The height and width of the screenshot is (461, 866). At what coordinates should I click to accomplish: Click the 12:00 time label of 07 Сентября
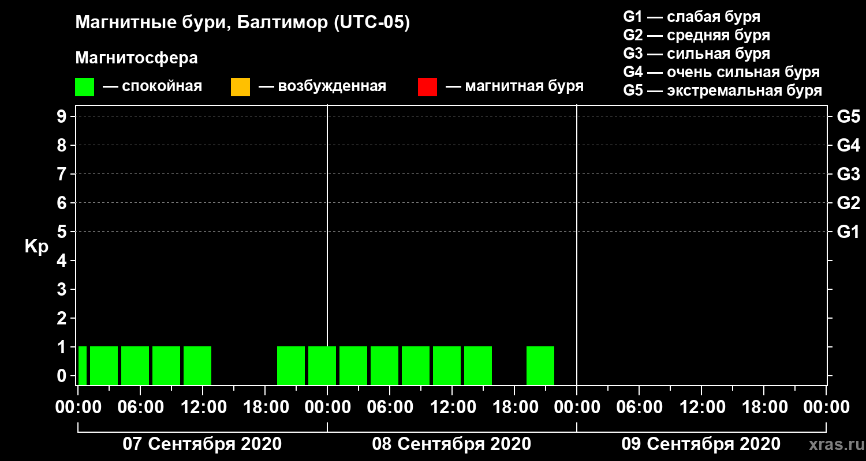(203, 407)
